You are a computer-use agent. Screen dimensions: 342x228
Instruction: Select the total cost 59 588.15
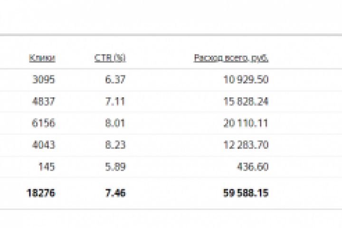pos(246,193)
